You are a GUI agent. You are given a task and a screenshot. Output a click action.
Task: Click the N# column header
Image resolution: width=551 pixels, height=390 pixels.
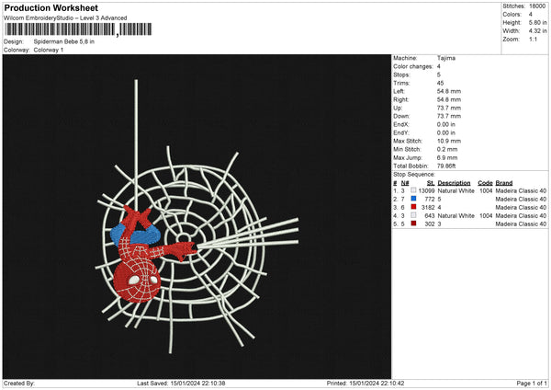point(405,183)
